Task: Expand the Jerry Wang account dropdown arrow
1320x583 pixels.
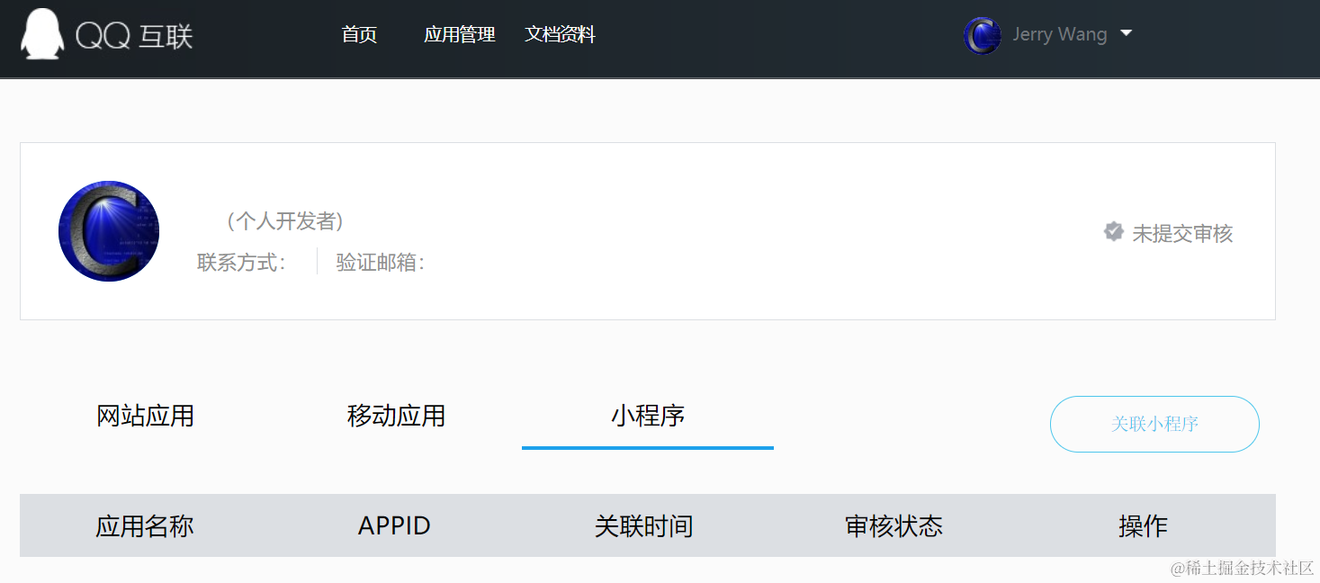Action: click(1126, 34)
